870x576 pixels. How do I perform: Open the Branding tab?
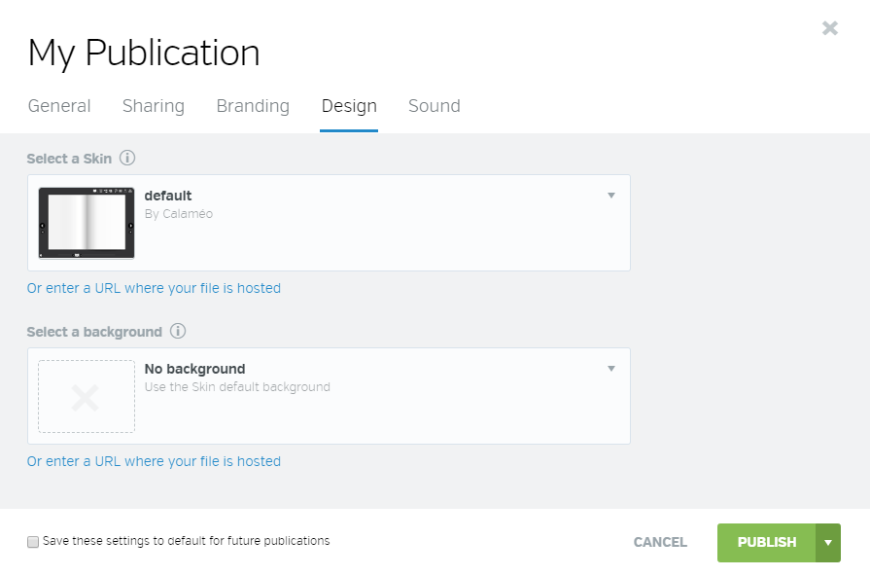[x=253, y=106]
